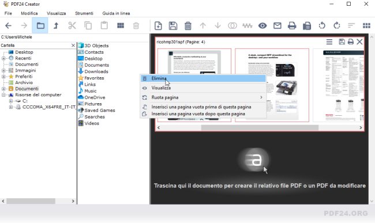Viewport: 375px width, 223px height.
Task: Change page grid view icon at toolbar end
Action: click(366, 25)
